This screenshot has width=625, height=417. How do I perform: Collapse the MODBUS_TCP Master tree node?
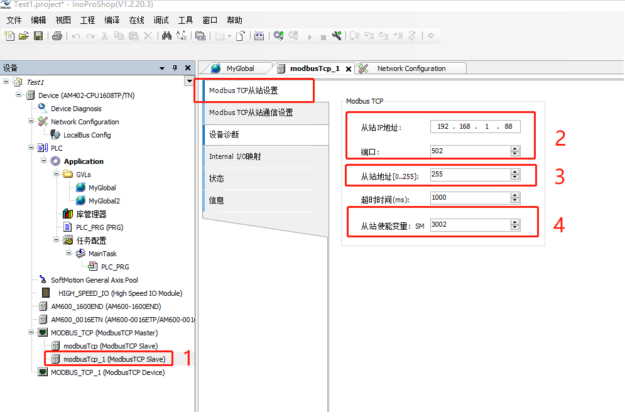(x=31, y=332)
